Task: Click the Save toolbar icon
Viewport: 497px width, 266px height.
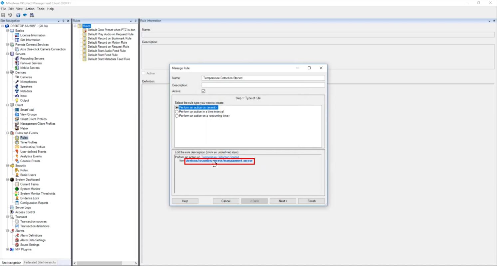Action: (x=3, y=15)
